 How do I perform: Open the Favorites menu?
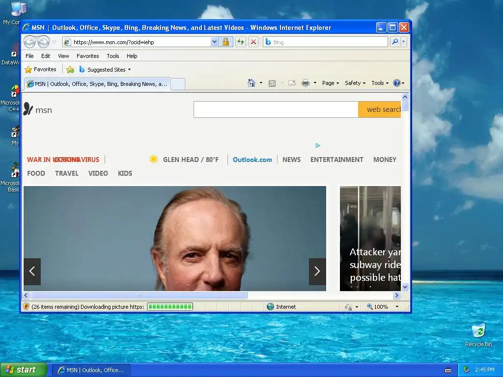(87, 56)
